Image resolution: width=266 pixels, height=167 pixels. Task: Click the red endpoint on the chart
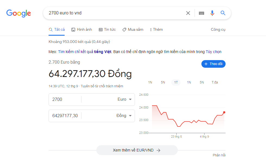click(x=224, y=112)
